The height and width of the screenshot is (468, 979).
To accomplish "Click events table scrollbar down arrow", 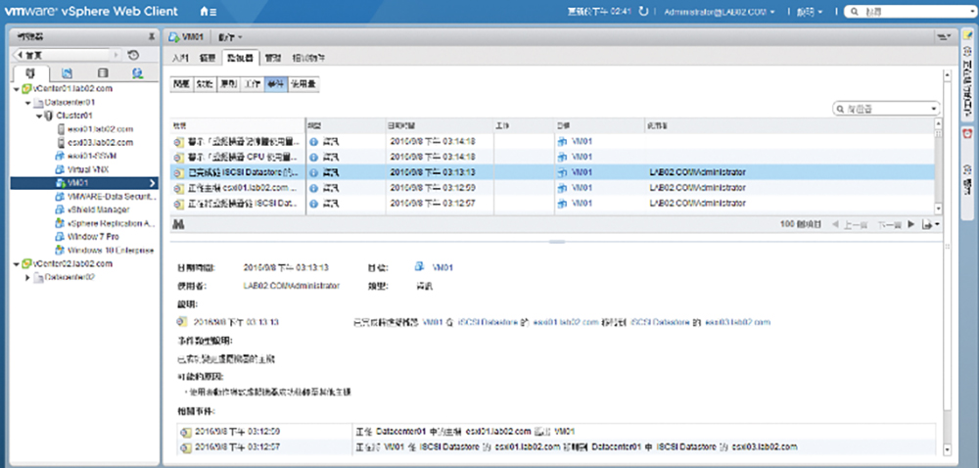I will [938, 210].
